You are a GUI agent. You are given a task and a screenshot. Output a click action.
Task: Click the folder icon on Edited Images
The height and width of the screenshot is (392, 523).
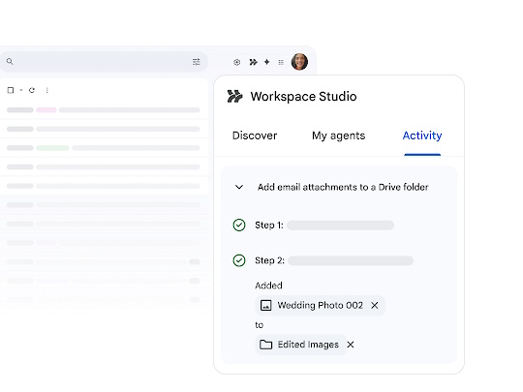(265, 345)
